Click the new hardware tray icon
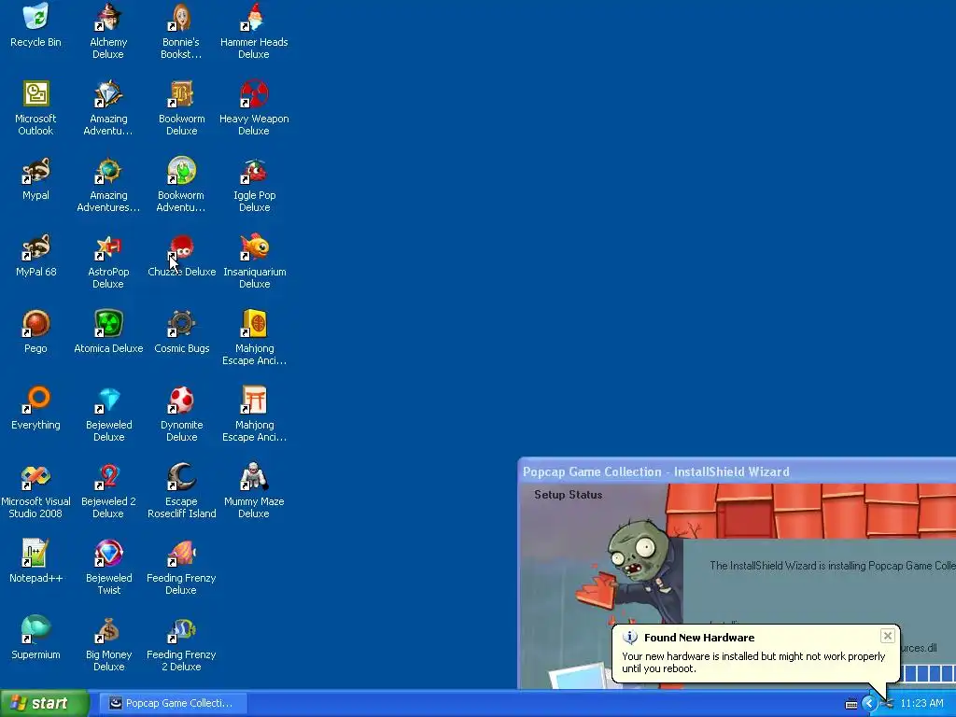Image resolution: width=956 pixels, height=717 pixels. (888, 704)
